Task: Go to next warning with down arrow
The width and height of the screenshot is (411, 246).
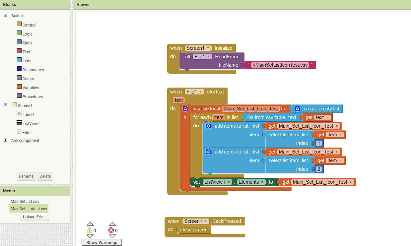Action: 90,236
